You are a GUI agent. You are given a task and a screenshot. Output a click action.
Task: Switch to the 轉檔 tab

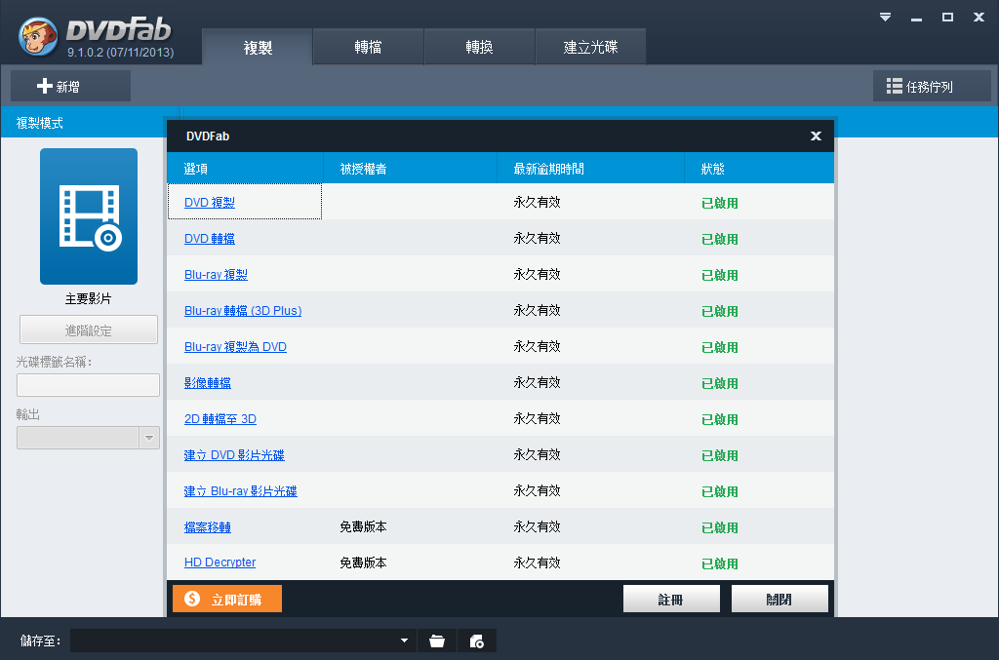click(368, 47)
